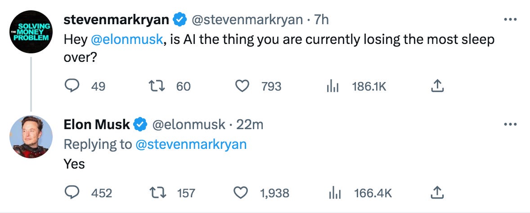530x213 pixels.
Task: Open the 7h timestamp on first tweet
Action: (x=321, y=20)
